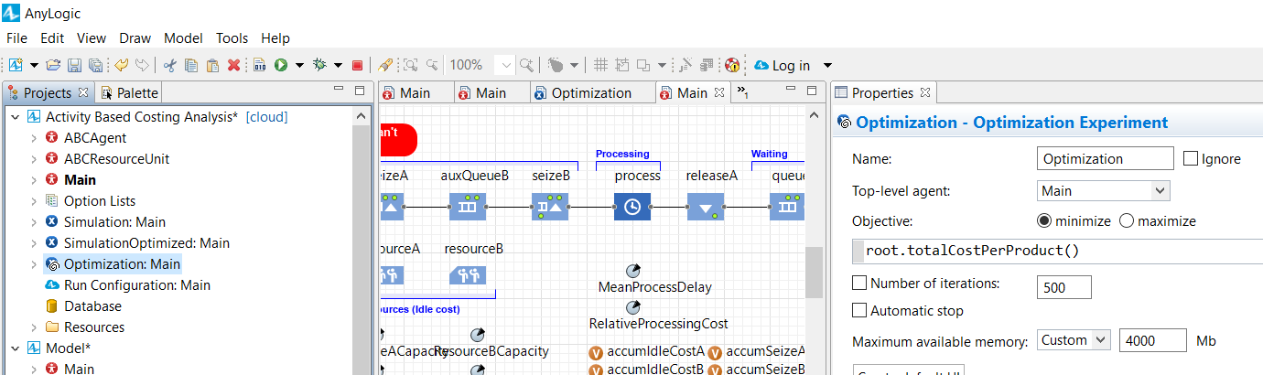Click the Save toolbar icon

[74, 65]
